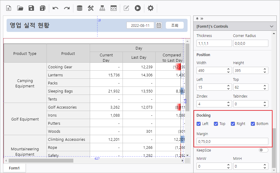Click the Save All icon

(x=43, y=8)
